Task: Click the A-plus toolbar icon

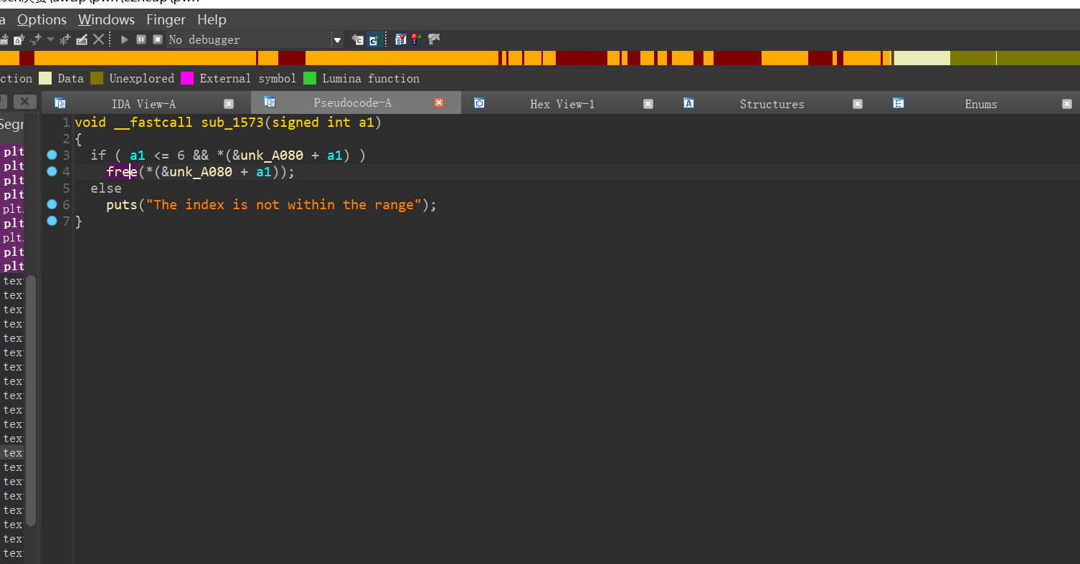Action: click(x=19, y=39)
